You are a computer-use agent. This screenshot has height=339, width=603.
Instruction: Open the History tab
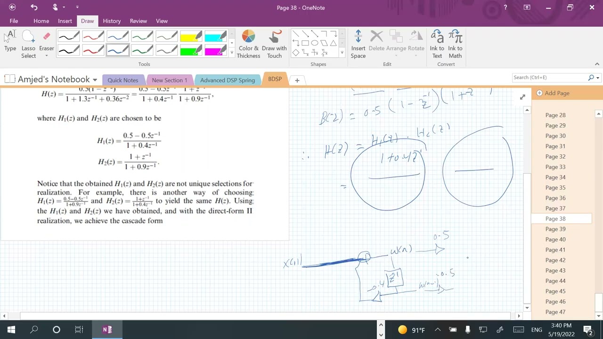(112, 21)
